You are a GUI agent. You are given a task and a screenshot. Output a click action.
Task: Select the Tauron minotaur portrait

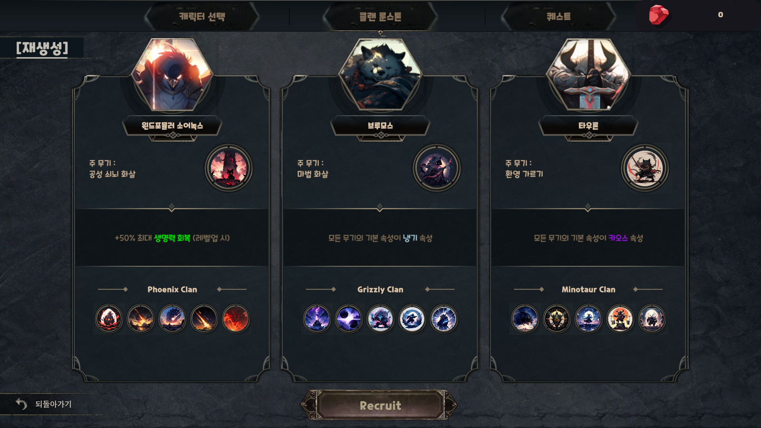(588, 75)
